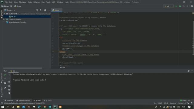
Task: Open Run panel settings gear
Action: coord(189,71)
